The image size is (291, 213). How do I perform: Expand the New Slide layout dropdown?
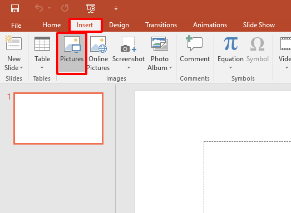tap(21, 68)
